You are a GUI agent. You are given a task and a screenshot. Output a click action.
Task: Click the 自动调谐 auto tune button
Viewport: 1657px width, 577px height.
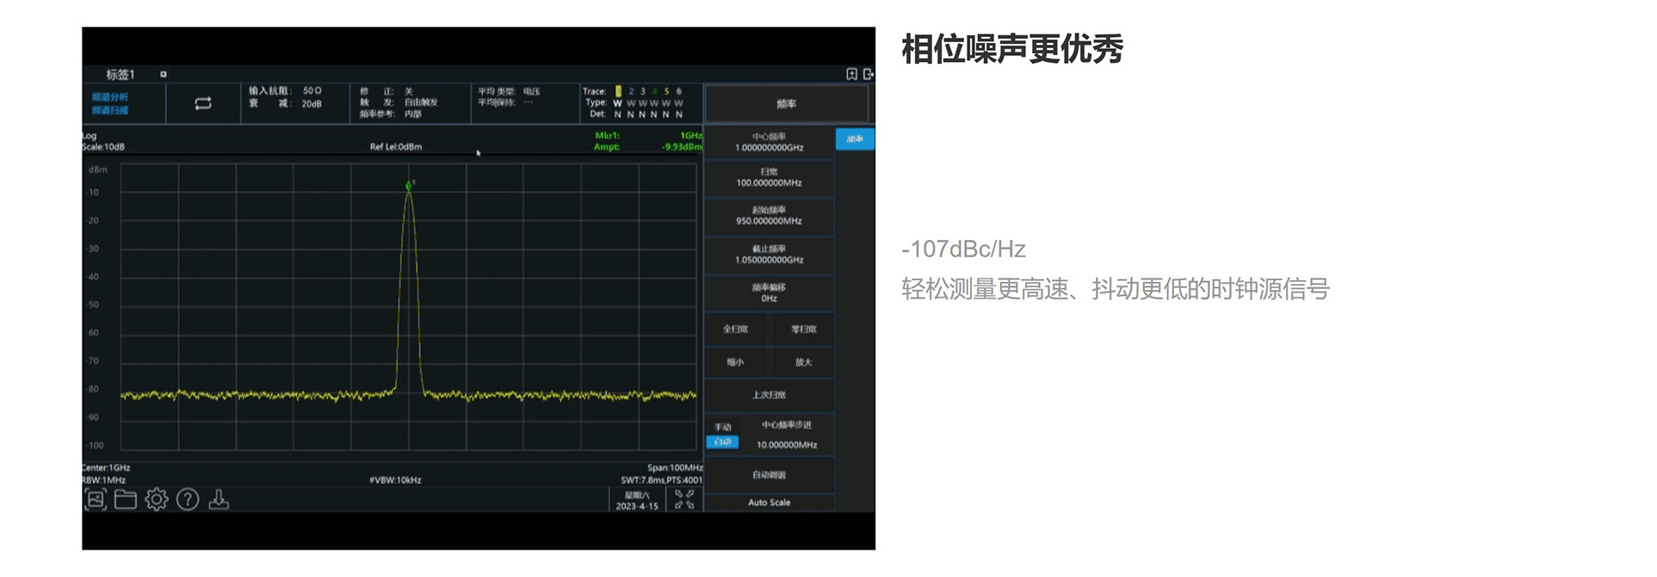point(770,475)
